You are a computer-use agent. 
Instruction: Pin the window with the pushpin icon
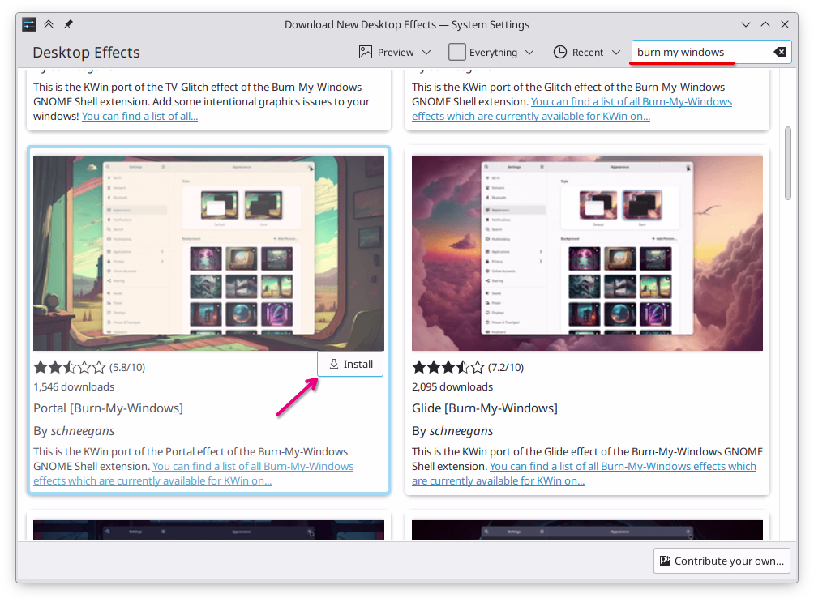coord(69,23)
